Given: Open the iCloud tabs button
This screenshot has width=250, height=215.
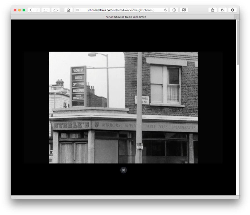Looking at the screenshot, I should pos(55,10).
